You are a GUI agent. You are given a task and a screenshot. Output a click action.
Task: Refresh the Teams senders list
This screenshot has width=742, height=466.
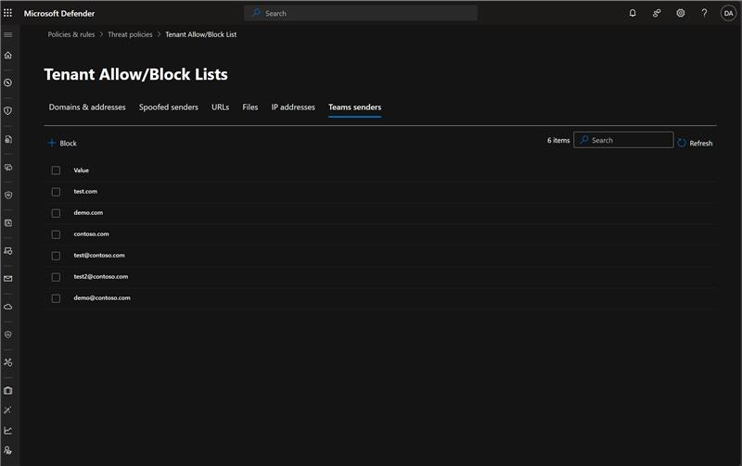click(695, 144)
